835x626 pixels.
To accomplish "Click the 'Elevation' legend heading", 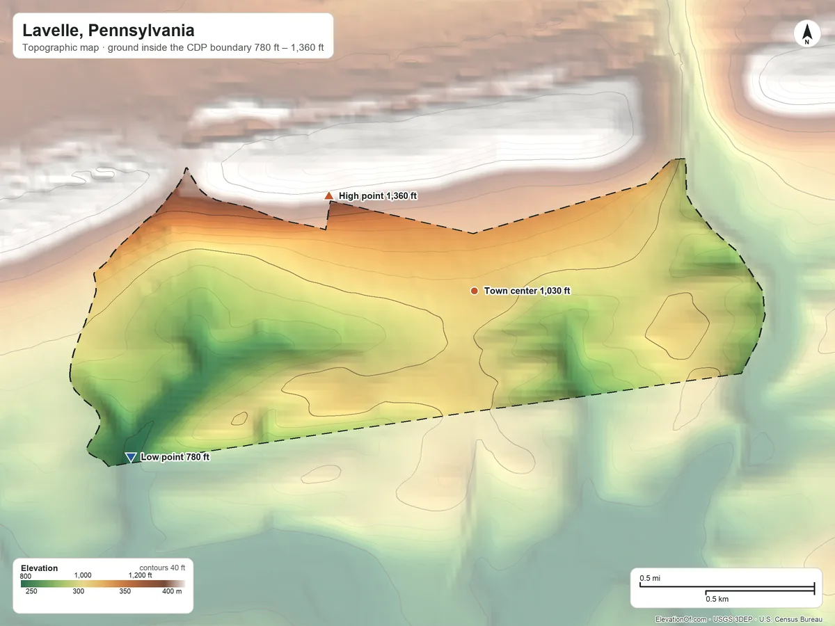I will pos(40,568).
